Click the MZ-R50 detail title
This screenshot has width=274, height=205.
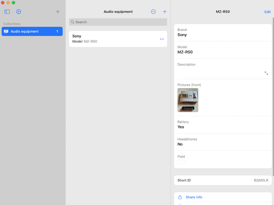[223, 12]
